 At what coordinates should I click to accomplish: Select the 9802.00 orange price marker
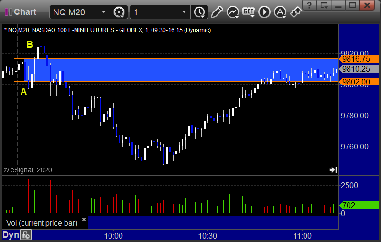pos(359,82)
